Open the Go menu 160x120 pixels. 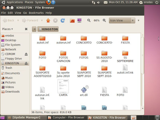25,13
